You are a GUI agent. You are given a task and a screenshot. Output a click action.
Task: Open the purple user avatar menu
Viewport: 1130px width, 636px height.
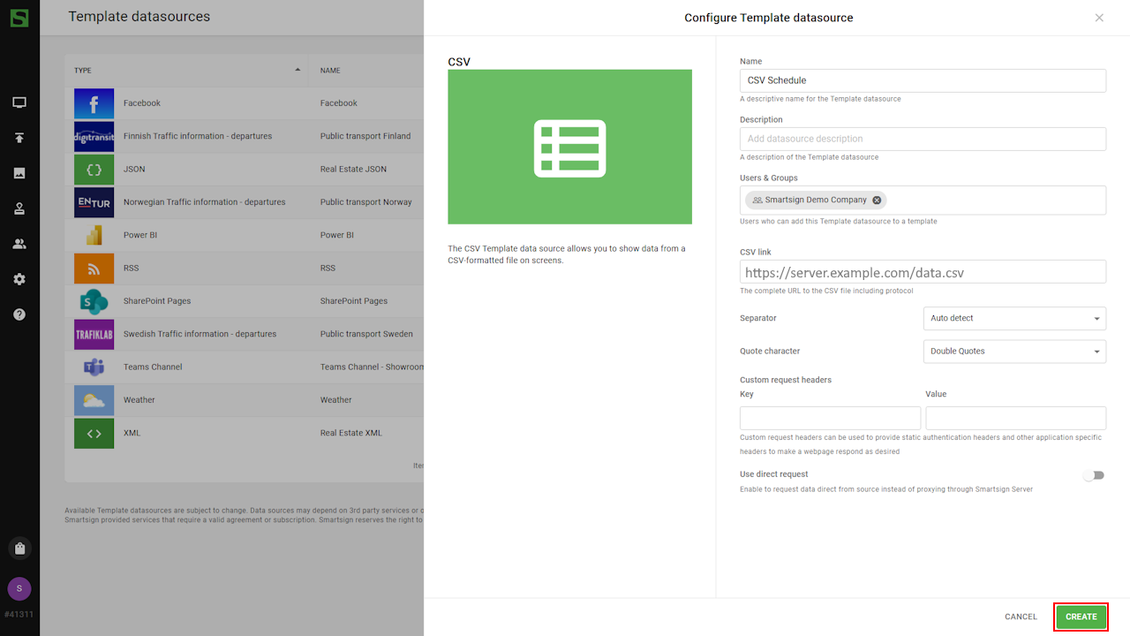pyautogui.click(x=19, y=588)
